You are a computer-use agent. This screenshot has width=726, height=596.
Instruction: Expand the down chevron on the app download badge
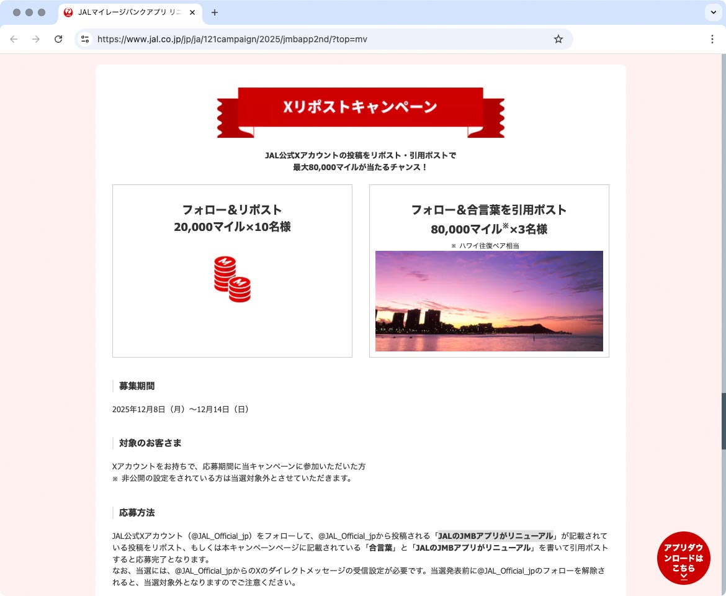coord(684,576)
